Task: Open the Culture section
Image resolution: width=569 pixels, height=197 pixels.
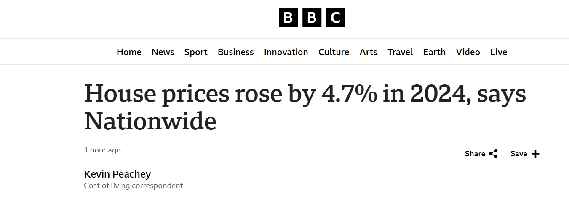Action: point(334,52)
